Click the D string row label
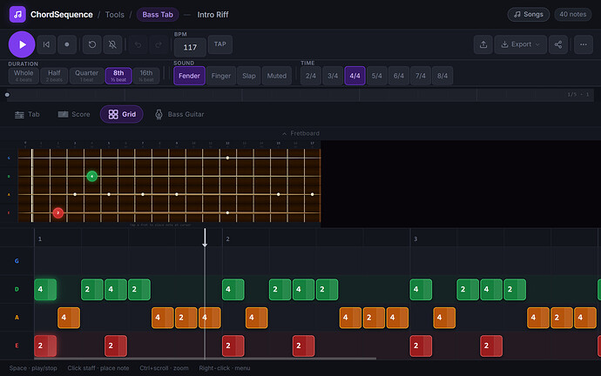The height and width of the screenshot is (376, 601). coord(17,290)
